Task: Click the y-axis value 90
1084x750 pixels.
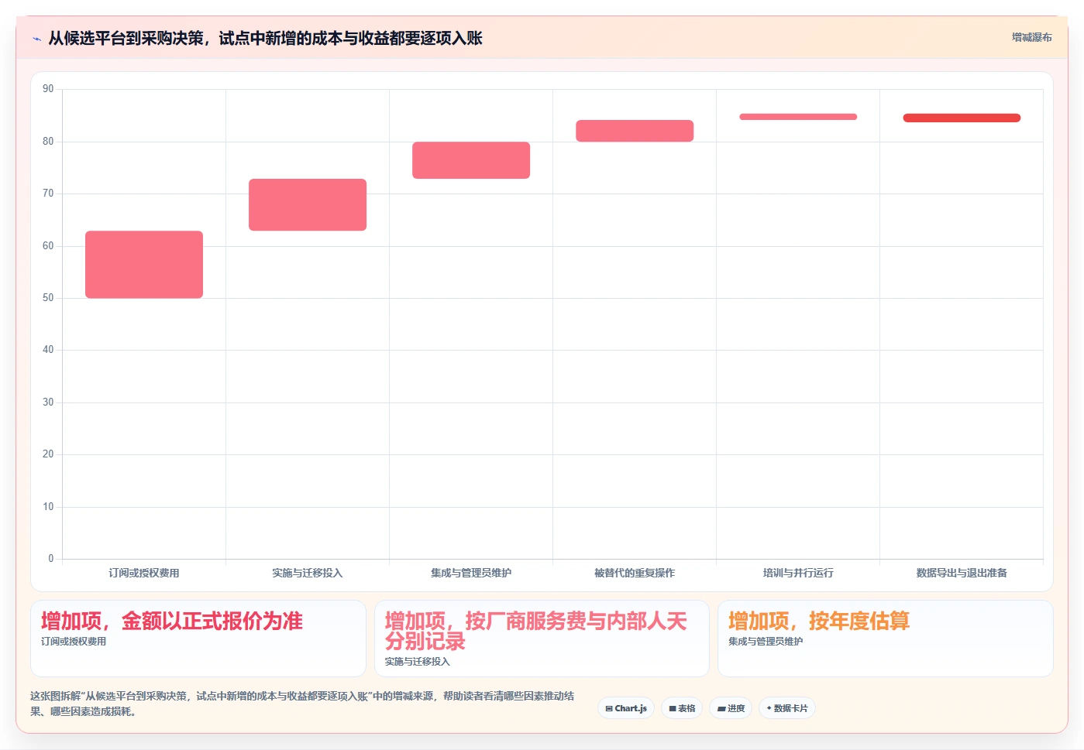Action: [x=48, y=89]
